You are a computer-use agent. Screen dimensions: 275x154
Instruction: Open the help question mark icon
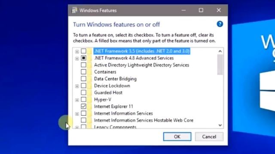click(220, 24)
